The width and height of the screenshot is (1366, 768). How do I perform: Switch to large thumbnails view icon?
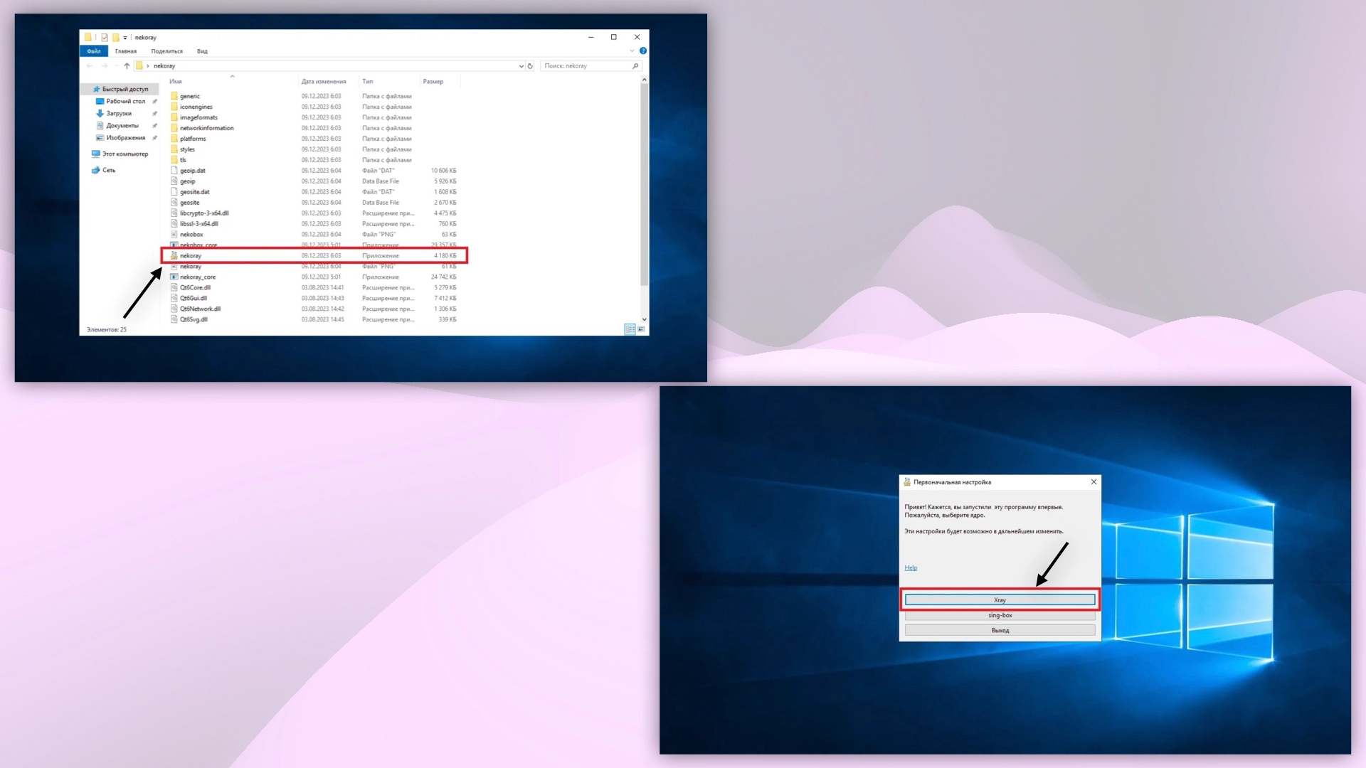tap(641, 329)
